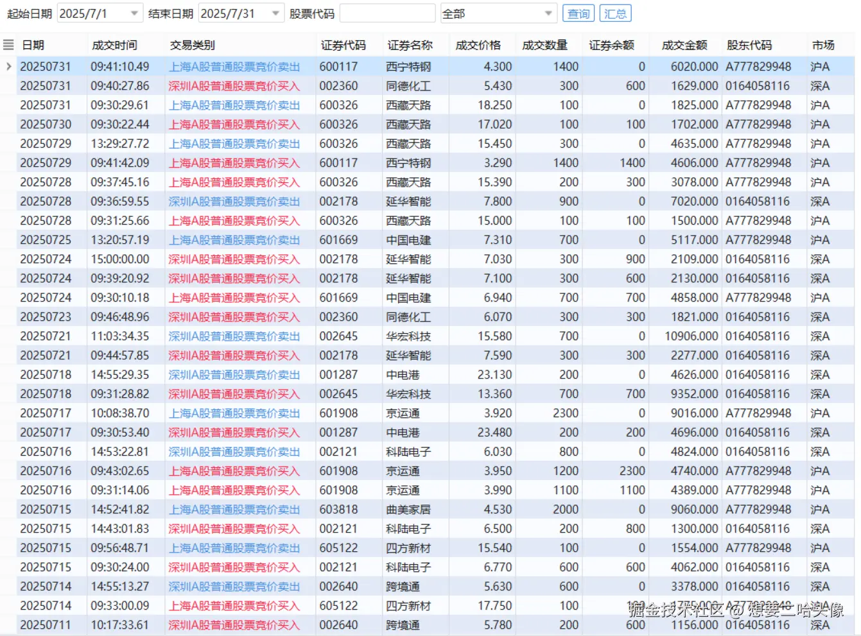The image size is (861, 636).
Task: Click the 查询 query button
Action: point(577,12)
